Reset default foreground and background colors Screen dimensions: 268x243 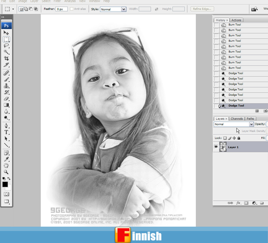pos(4,178)
